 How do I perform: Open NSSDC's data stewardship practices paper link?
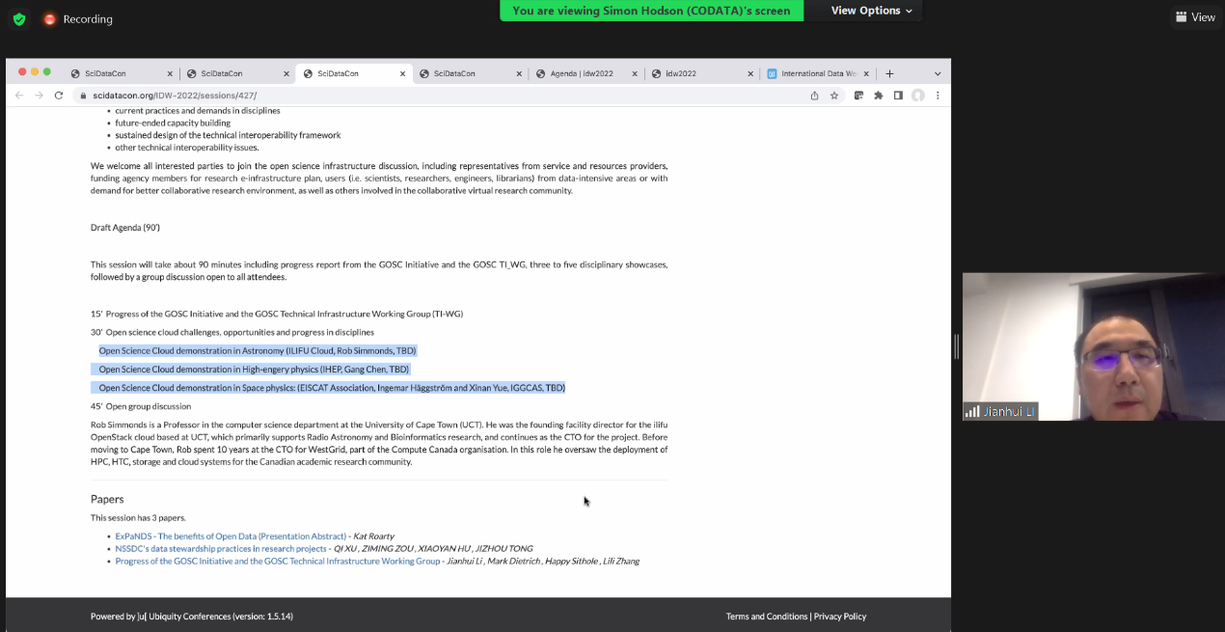(x=221, y=549)
